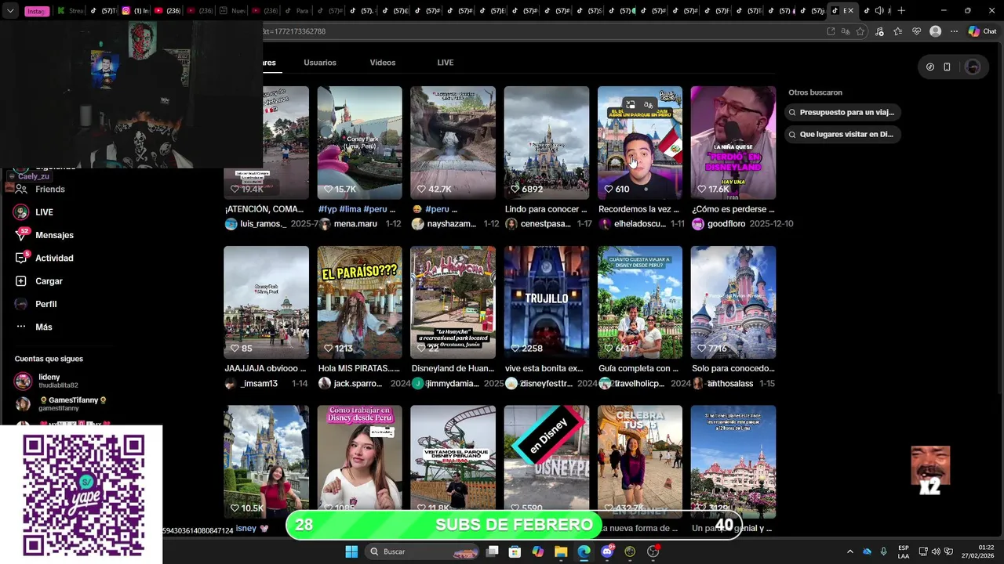Open browser essentials heartbeat icon
This screenshot has width=1004, height=564.
916,31
